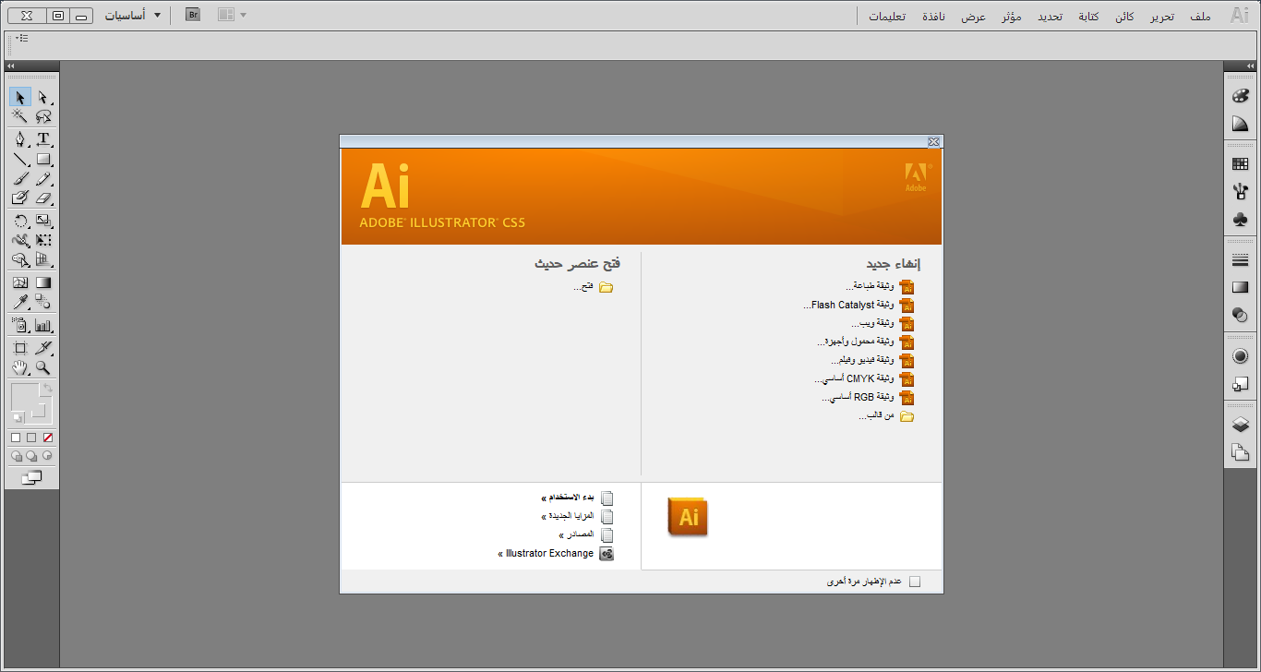This screenshot has height=672, width=1261.
Task: Set paint mode to None (red slash)
Action: tap(48, 438)
